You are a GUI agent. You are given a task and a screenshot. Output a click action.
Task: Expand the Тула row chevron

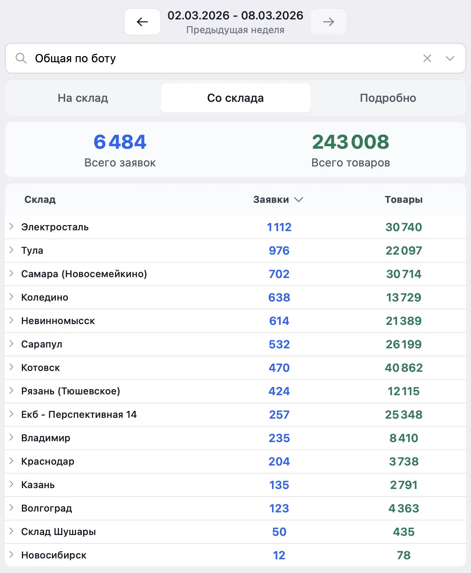click(11, 250)
